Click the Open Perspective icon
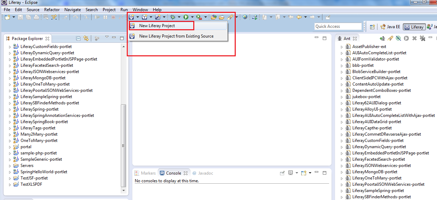Screen dimensions: 437x200 point(372,27)
